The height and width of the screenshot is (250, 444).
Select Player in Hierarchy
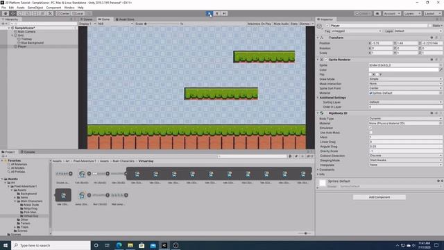(22, 47)
